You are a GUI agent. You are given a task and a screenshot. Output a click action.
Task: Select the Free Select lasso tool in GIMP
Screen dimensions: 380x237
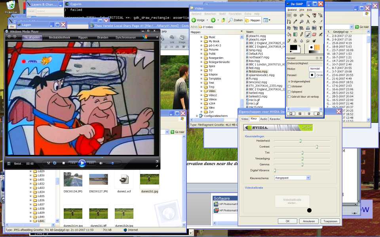[x=302, y=15]
